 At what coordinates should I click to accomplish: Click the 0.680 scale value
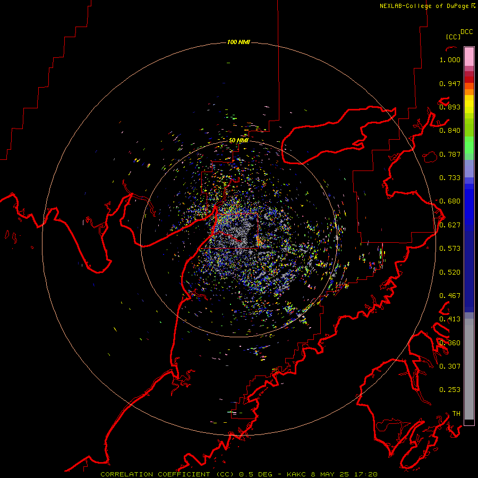(x=450, y=201)
